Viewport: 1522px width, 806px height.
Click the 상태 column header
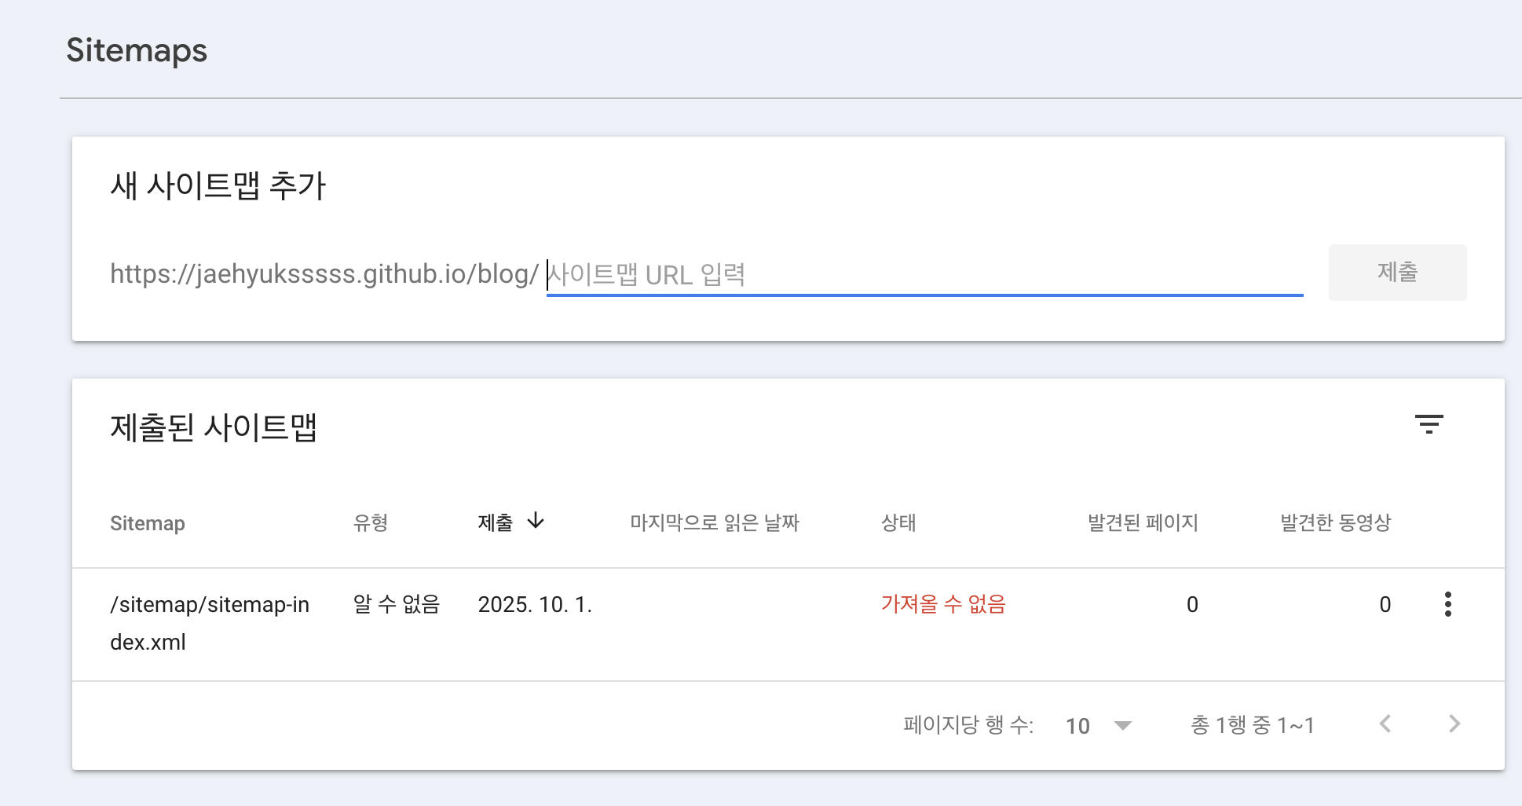coord(898,523)
